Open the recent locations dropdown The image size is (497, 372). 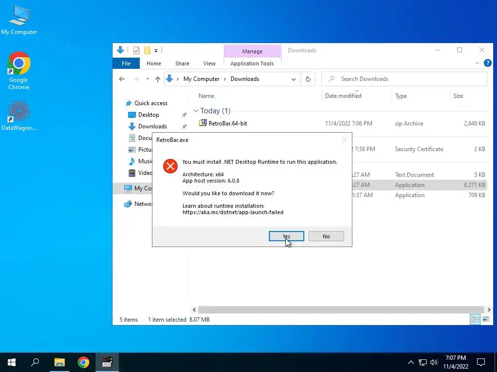click(148, 79)
